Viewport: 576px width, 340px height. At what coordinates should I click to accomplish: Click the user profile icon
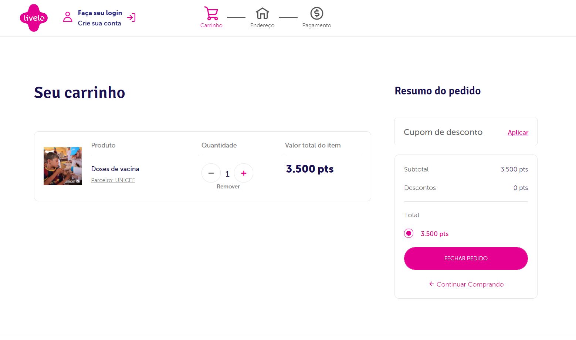tap(68, 17)
